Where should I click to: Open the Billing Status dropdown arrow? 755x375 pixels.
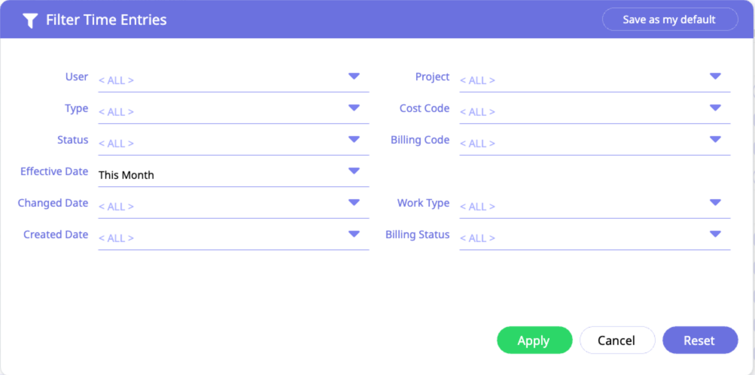715,234
